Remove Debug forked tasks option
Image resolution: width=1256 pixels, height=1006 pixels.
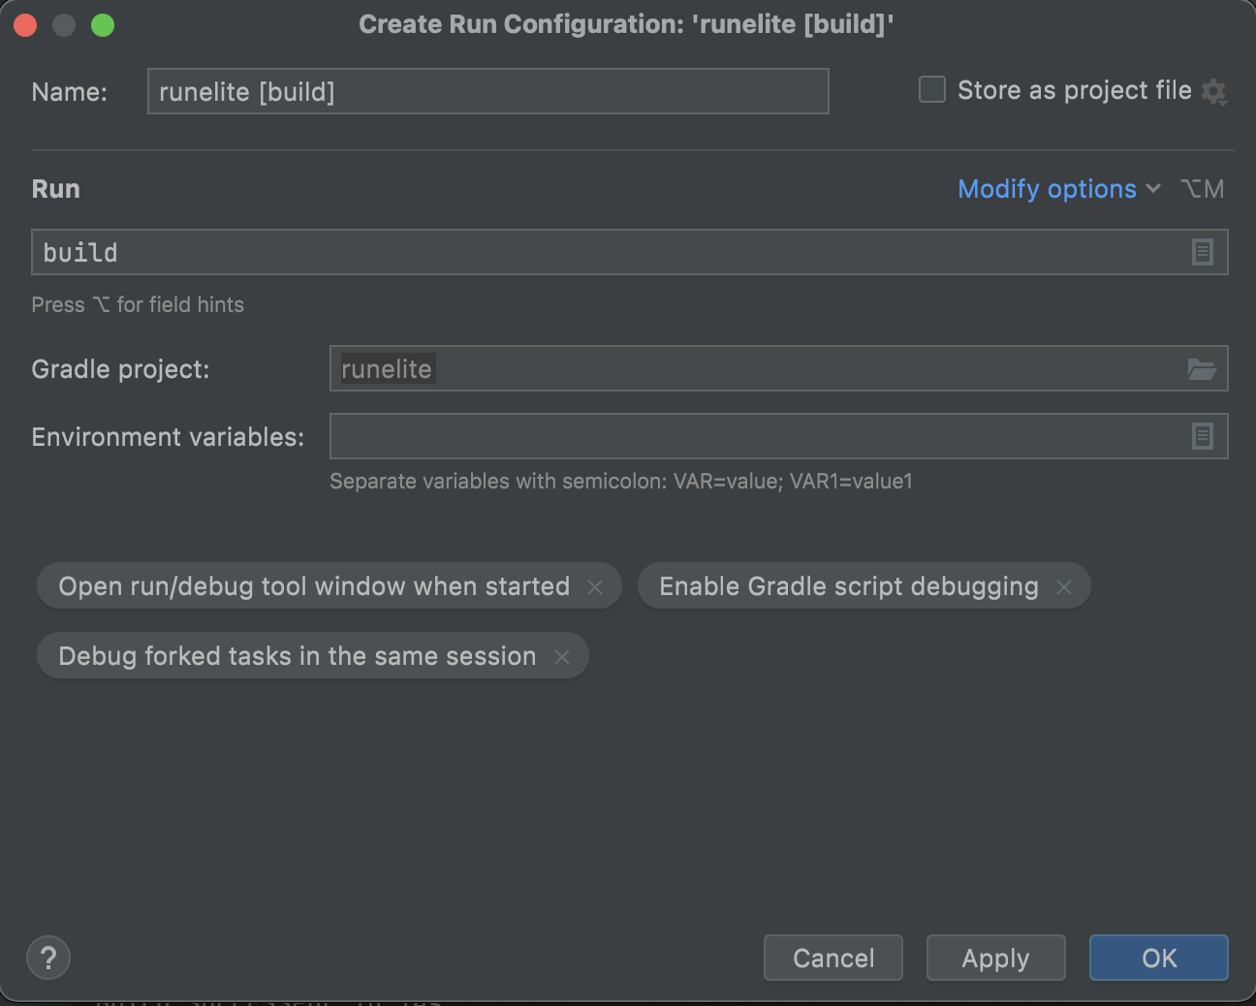pyautogui.click(x=562, y=657)
